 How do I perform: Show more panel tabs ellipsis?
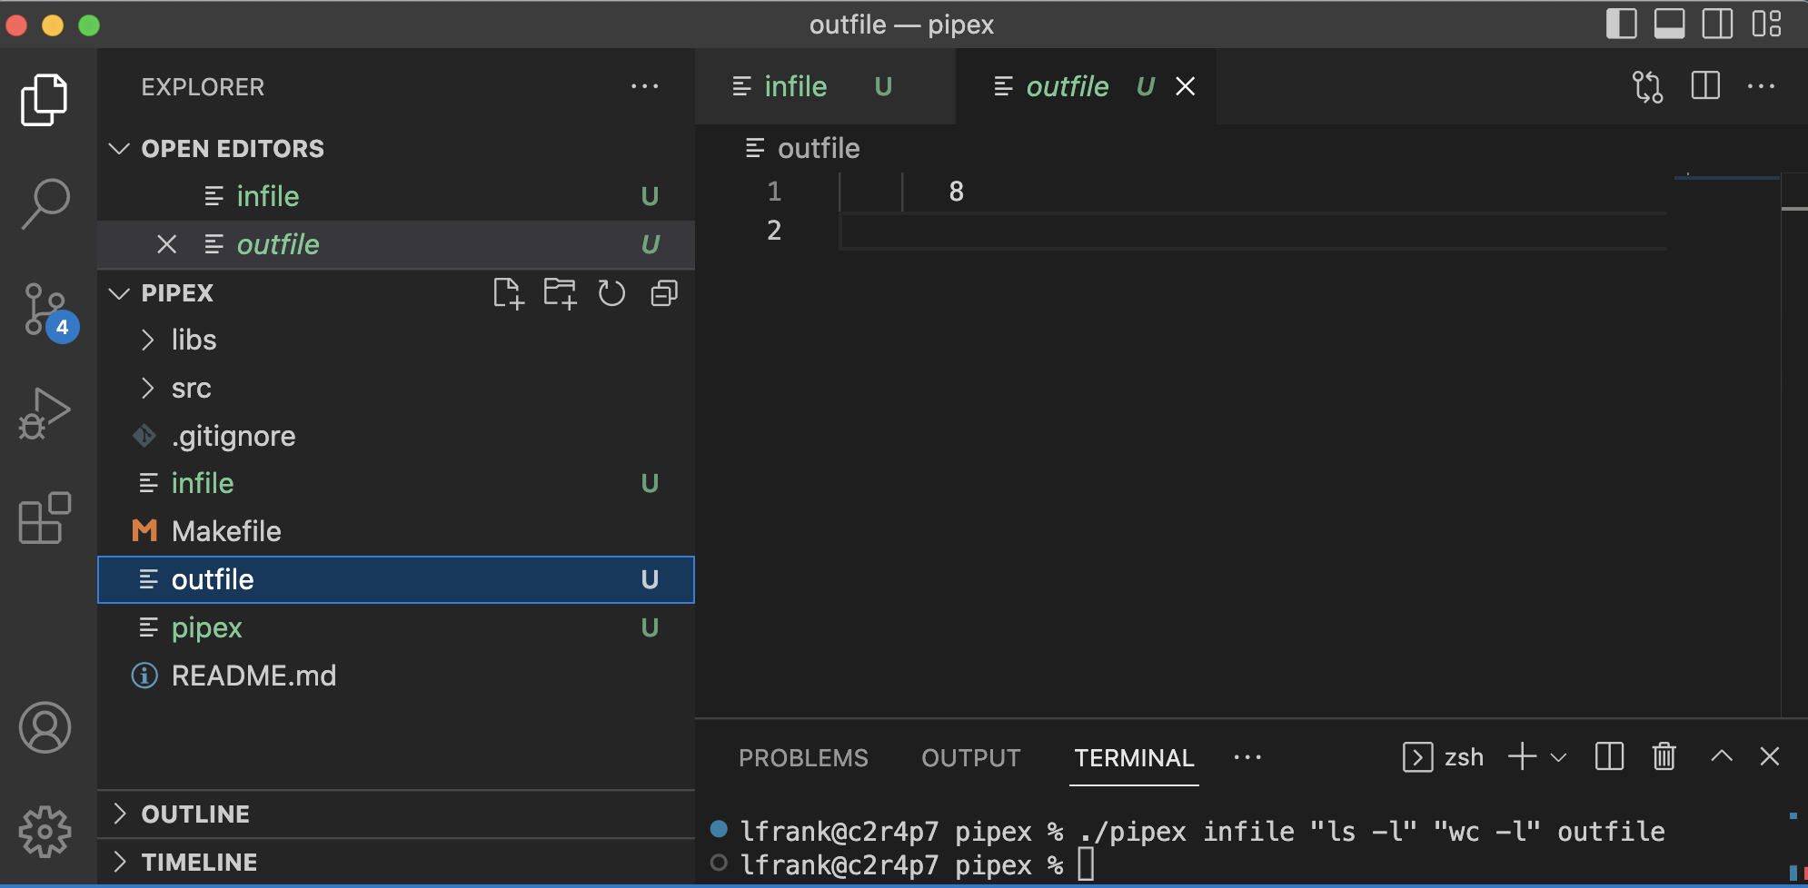(x=1247, y=757)
